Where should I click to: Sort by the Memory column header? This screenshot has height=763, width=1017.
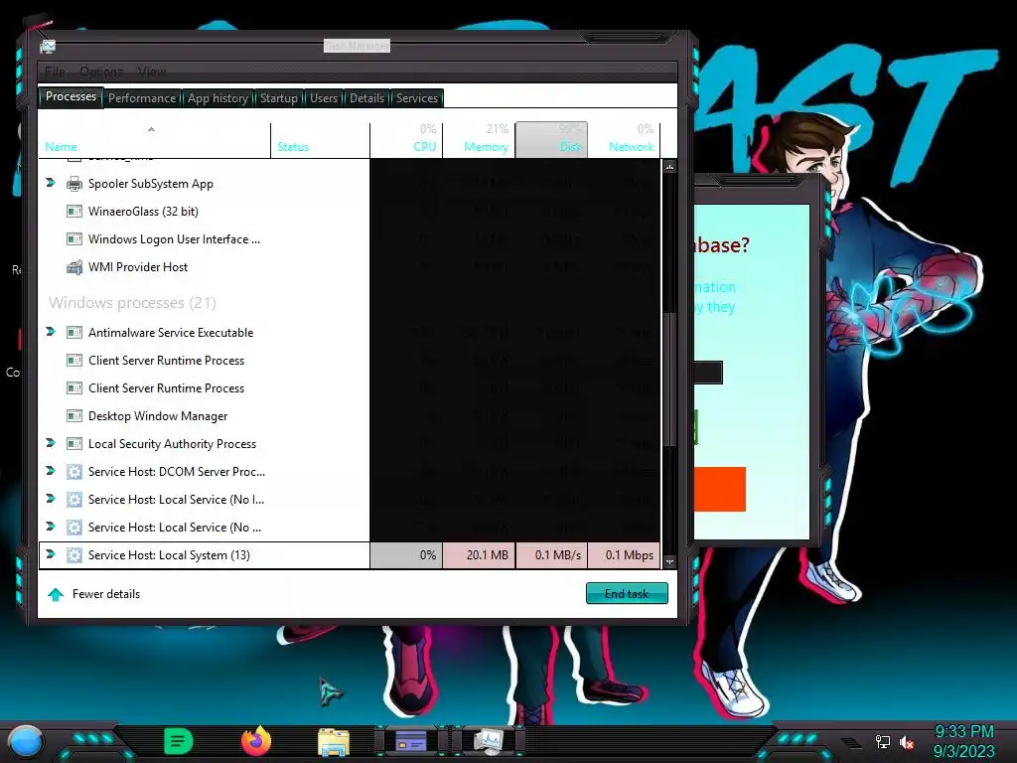479,140
